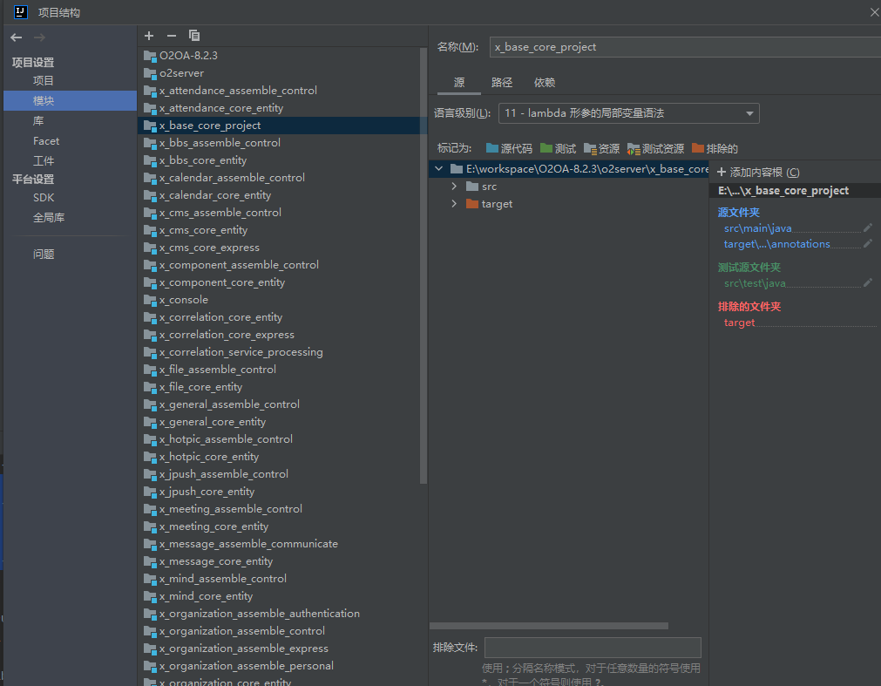Click the back navigation arrow

click(17, 37)
